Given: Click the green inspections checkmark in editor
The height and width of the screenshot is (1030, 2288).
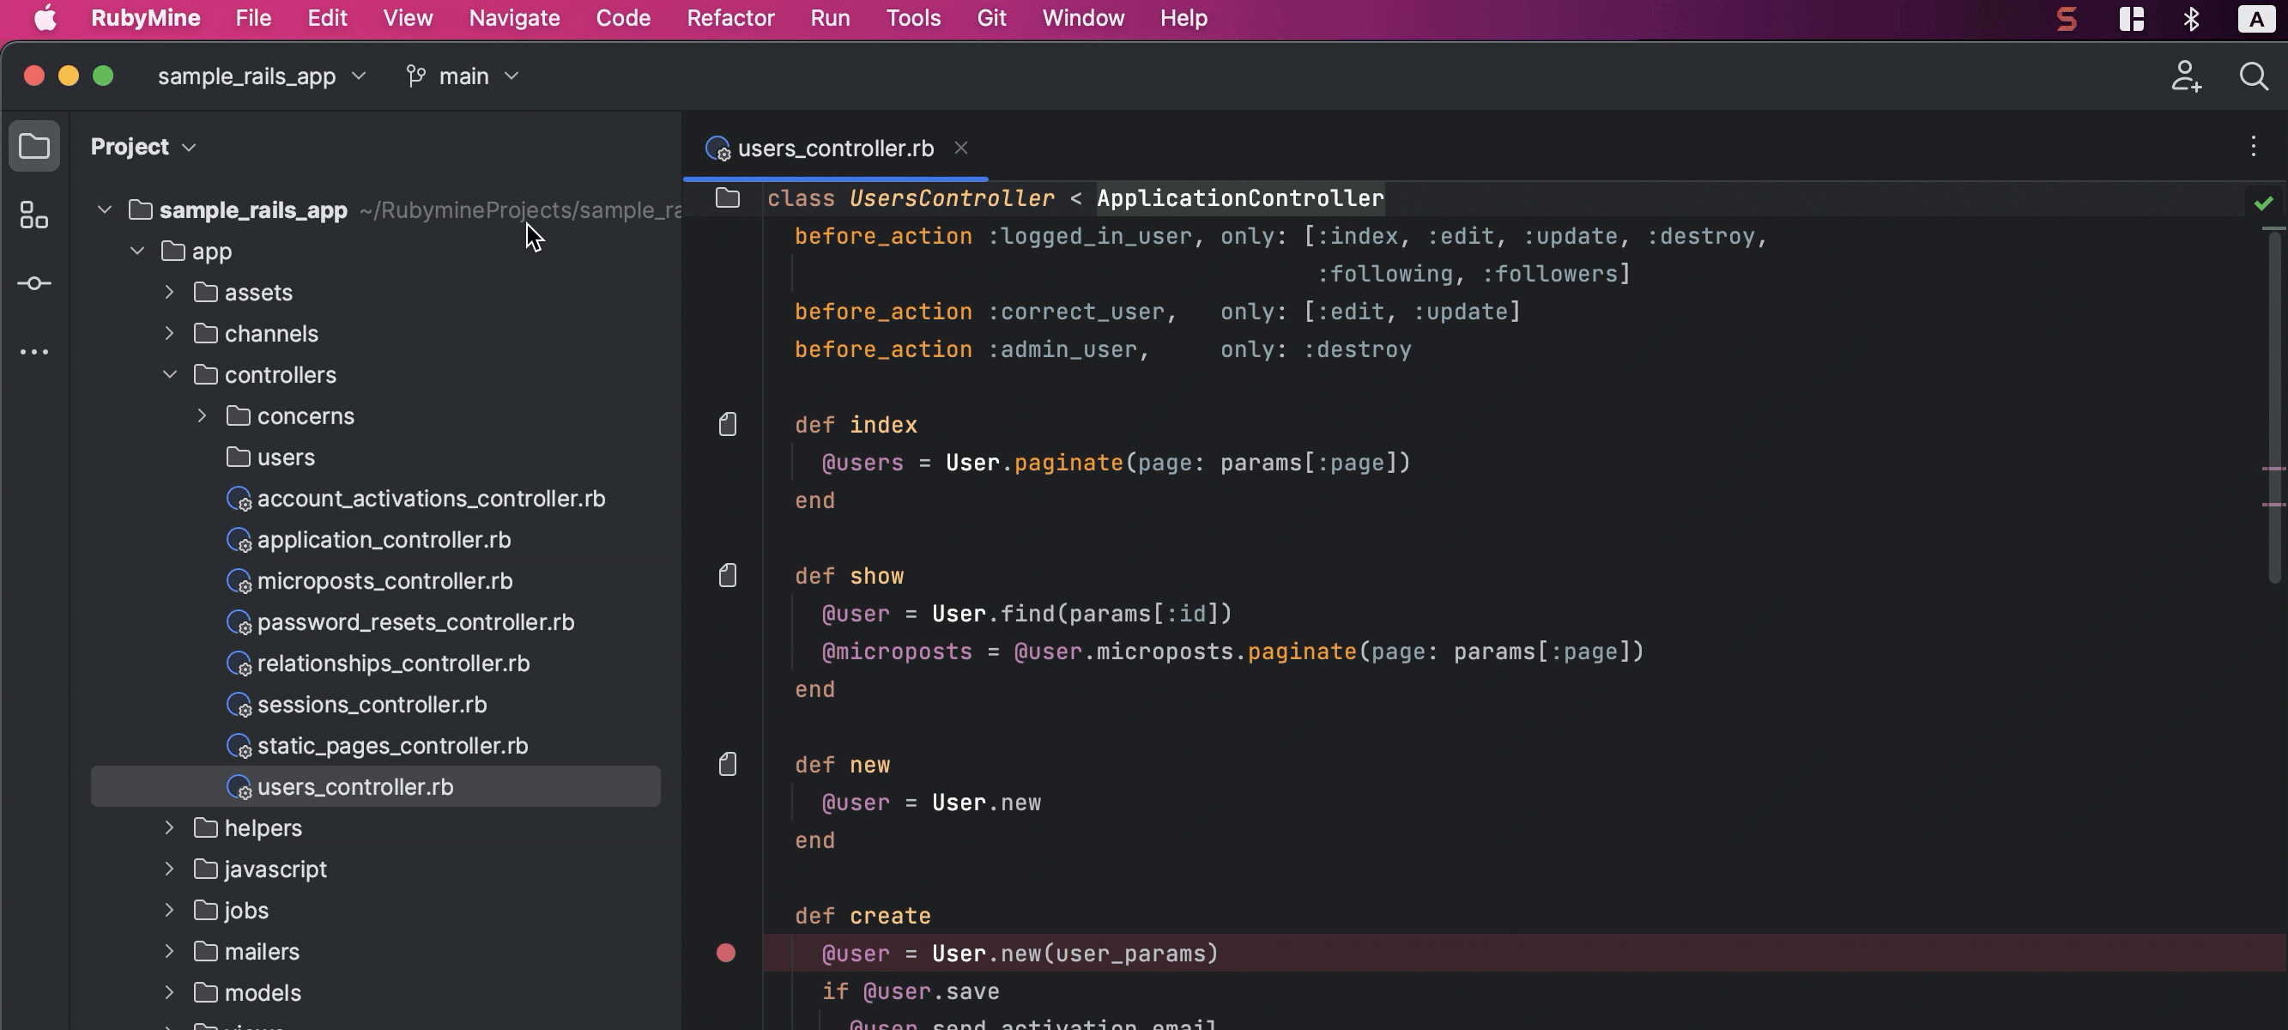Looking at the screenshot, I should coord(2263,203).
